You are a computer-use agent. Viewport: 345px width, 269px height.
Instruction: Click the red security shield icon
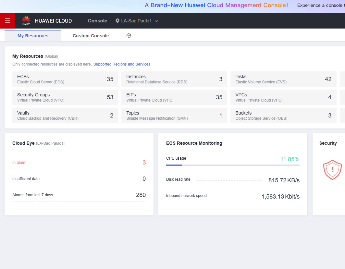pos(332,169)
